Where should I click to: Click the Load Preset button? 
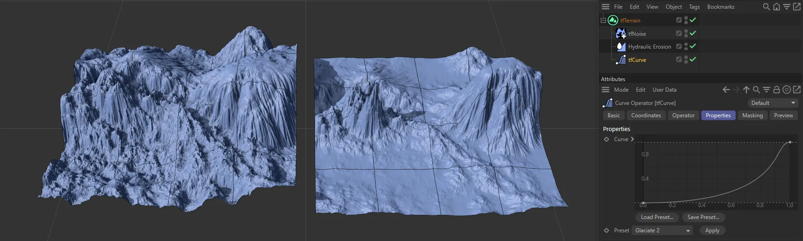click(x=657, y=217)
